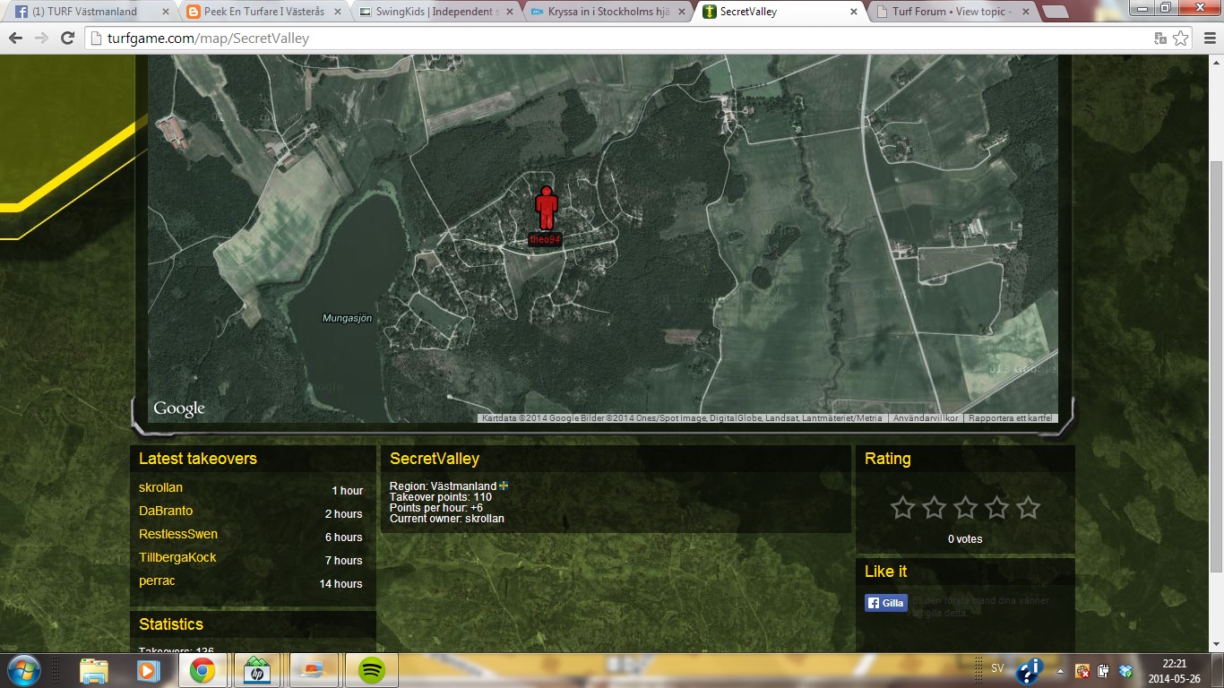Open DaBranto's profile link
This screenshot has height=688, width=1224.
166,511
